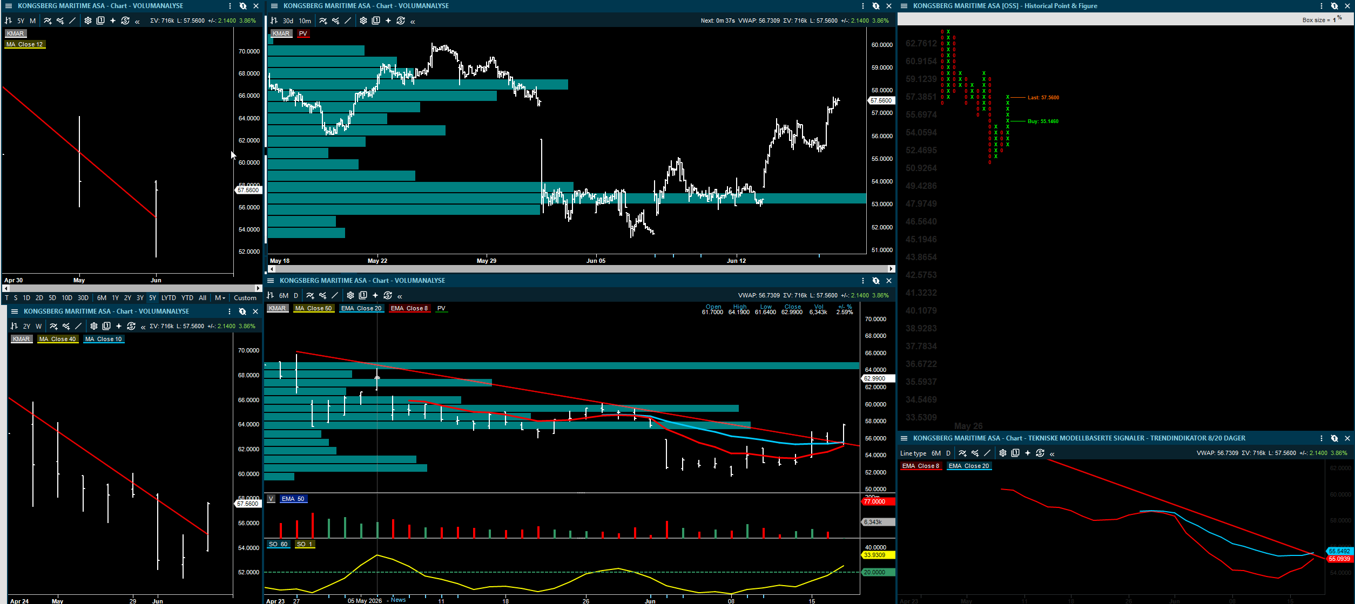Open the Line type dropdown in Trendindikator chart
Screen dimensions: 1355x604
pos(913,453)
